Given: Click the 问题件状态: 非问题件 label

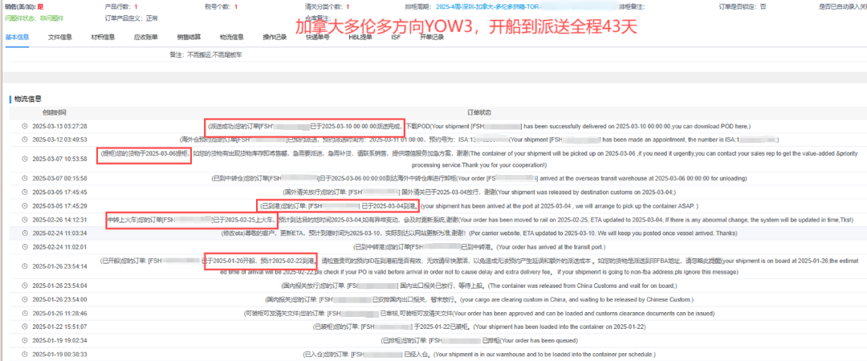Looking at the screenshot, I should point(35,18).
